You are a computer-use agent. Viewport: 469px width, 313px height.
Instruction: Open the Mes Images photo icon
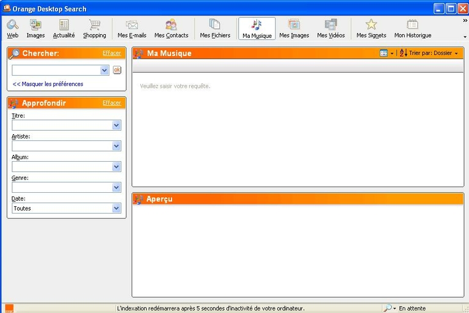[x=294, y=24]
